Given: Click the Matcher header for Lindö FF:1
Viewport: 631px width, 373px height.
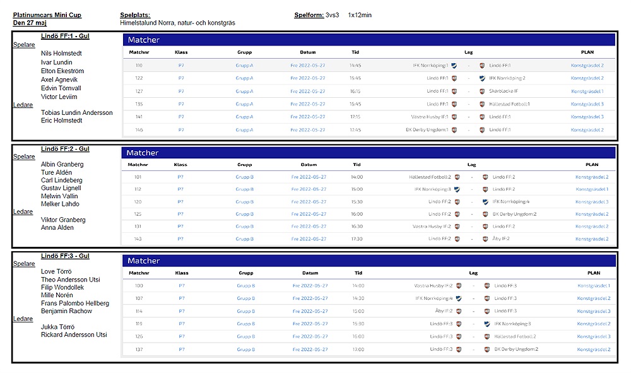Looking at the screenshot, I should [369, 40].
